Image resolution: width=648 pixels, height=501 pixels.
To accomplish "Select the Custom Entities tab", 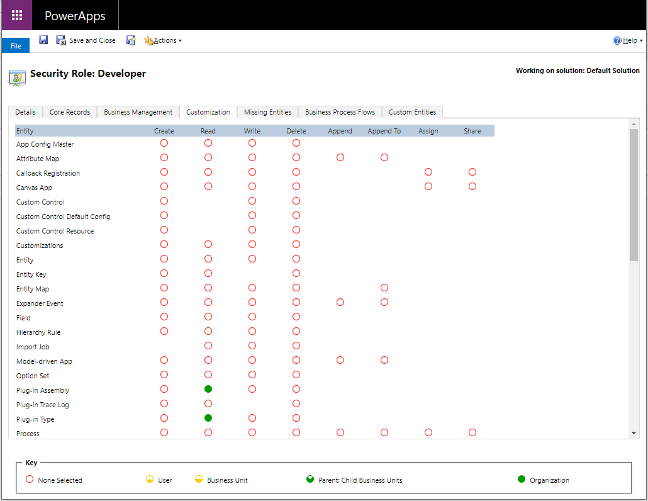I will pos(413,112).
